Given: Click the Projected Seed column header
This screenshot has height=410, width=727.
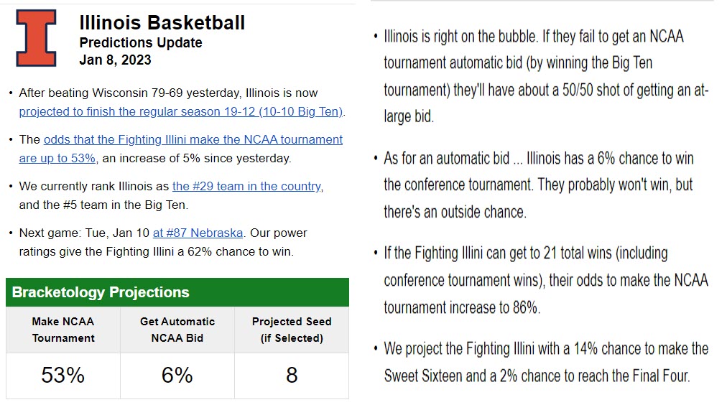Looking at the screenshot, I should point(292,330).
